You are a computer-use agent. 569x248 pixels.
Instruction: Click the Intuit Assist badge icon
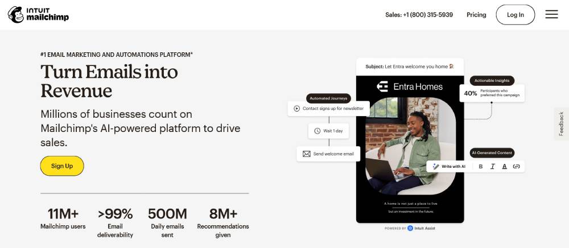pos(410,228)
